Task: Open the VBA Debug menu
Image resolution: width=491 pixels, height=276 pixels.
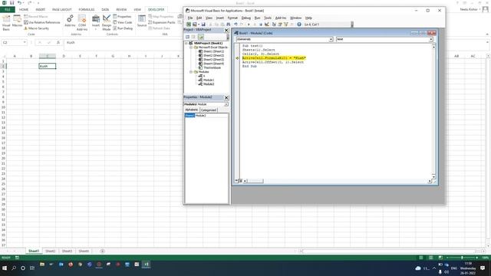Action: click(x=245, y=18)
